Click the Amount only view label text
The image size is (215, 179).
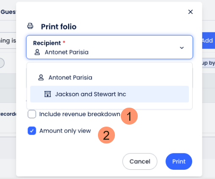tap(65, 131)
